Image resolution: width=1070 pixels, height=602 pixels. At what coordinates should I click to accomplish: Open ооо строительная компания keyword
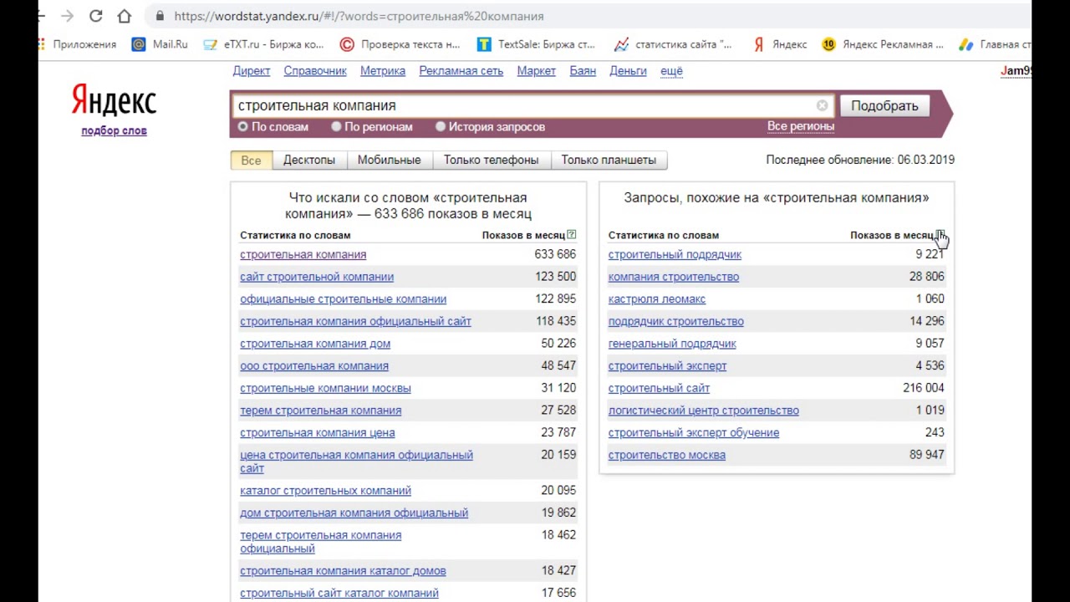click(x=314, y=366)
